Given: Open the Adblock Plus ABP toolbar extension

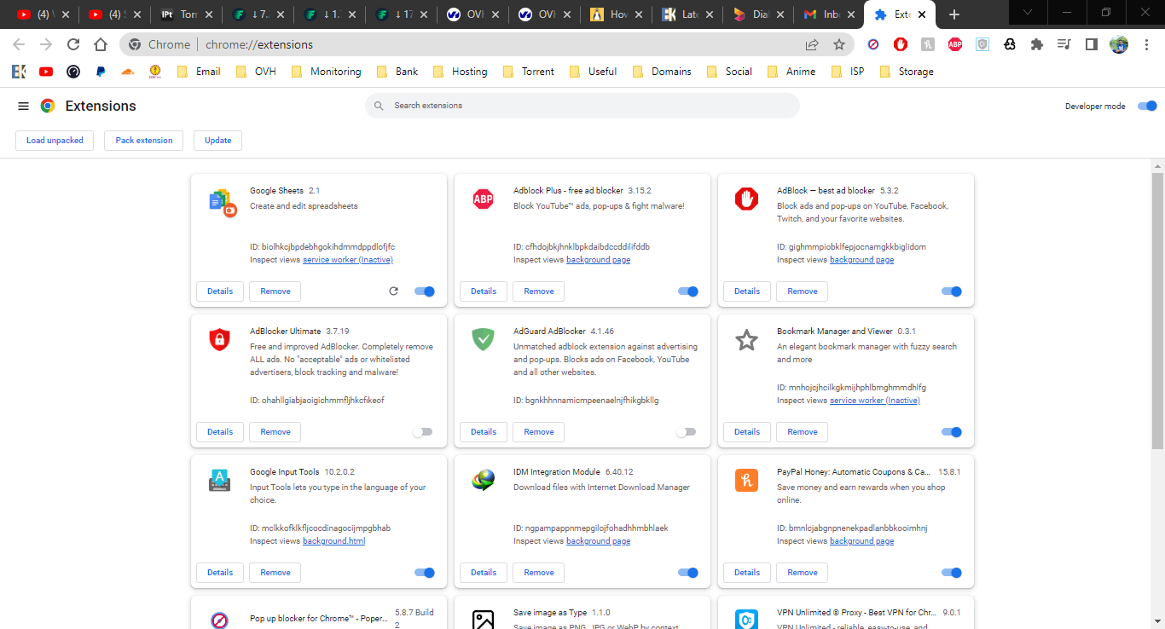Looking at the screenshot, I should point(955,44).
